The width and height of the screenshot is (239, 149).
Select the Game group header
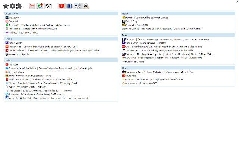coord(178,13)
